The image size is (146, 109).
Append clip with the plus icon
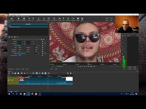(x=22, y=73)
